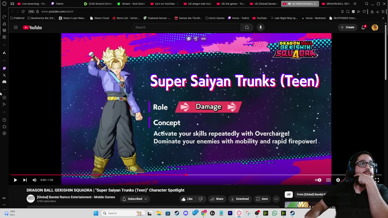Screen dimensions: 388x218
Task: Play the video with the play button
Action: pos(15,180)
